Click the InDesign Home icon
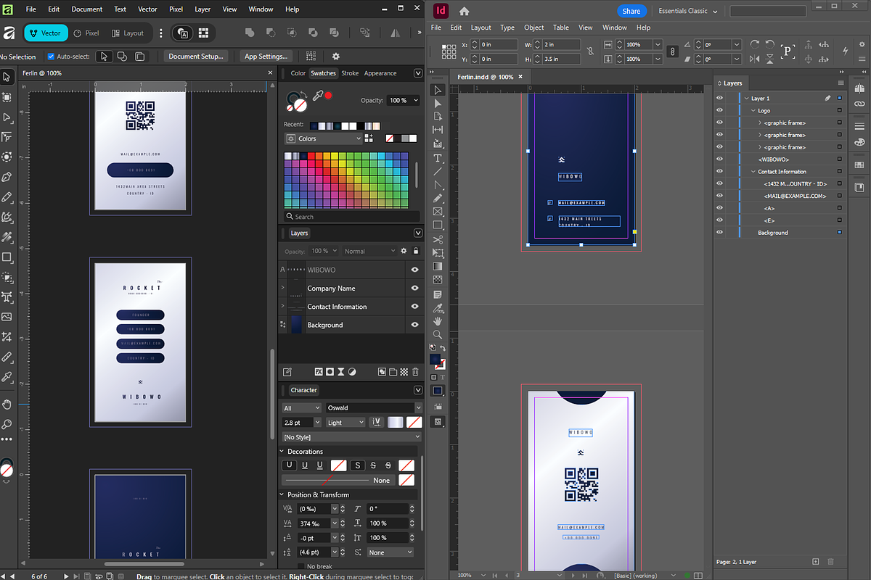This screenshot has width=871, height=580. point(465,11)
